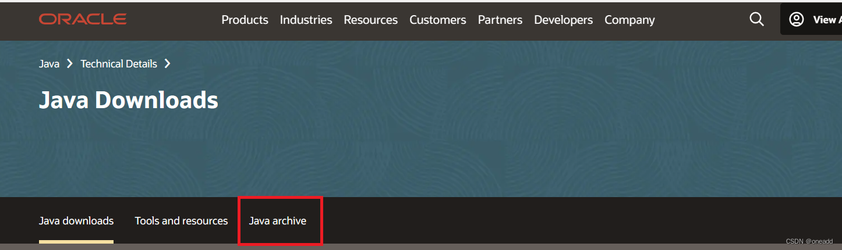The image size is (842, 250).
Task: Click chevron between Java and Technical Details
Action: (x=69, y=64)
